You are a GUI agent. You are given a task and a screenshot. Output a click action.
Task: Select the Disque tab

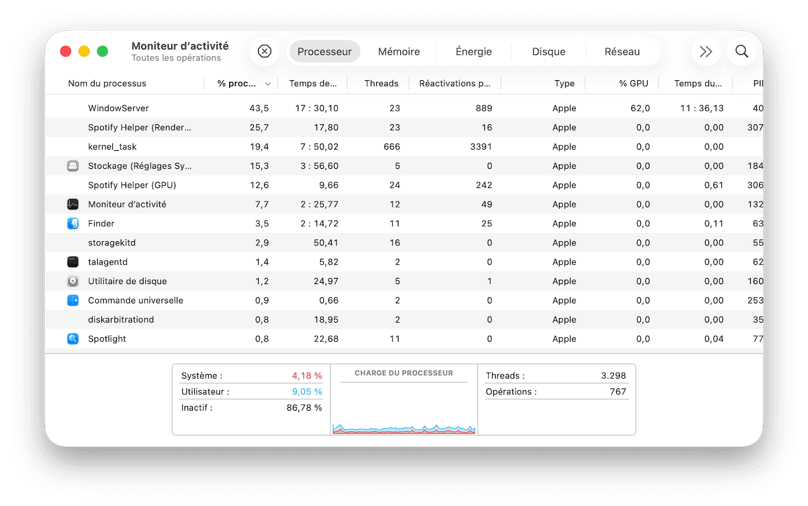click(x=548, y=51)
